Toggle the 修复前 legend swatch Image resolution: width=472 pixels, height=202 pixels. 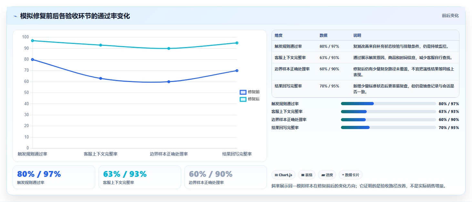click(x=243, y=92)
